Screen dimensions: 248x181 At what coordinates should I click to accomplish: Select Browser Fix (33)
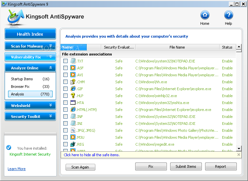[x=30, y=87]
